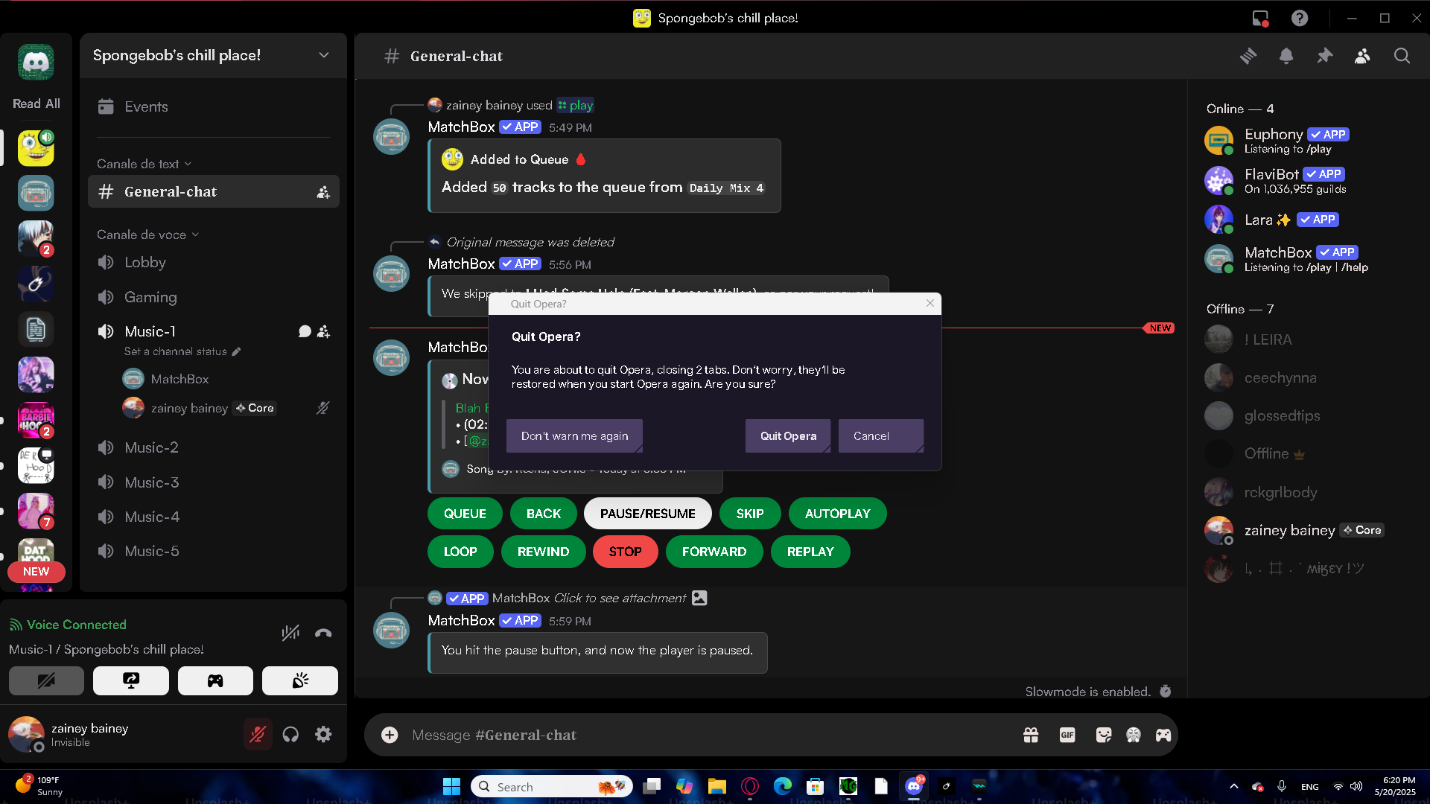Open the GIF picker
Viewport: 1430px width, 804px height.
tap(1067, 735)
